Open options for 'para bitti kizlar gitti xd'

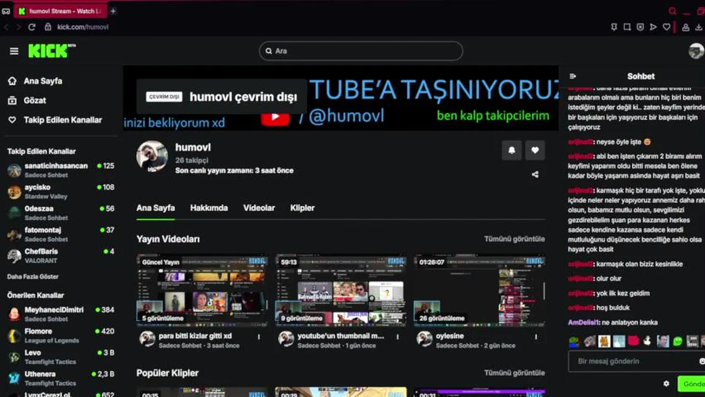pos(259,337)
